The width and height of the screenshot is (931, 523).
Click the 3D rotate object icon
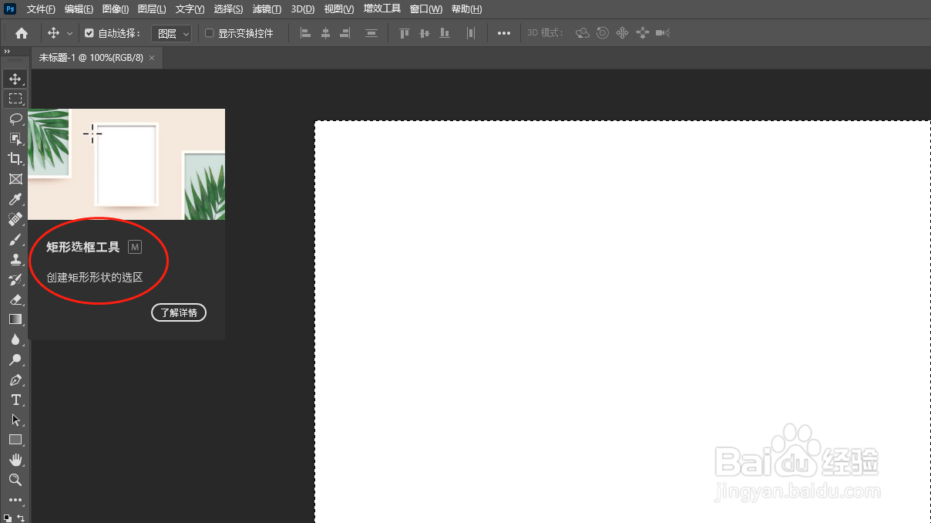pyautogui.click(x=583, y=33)
